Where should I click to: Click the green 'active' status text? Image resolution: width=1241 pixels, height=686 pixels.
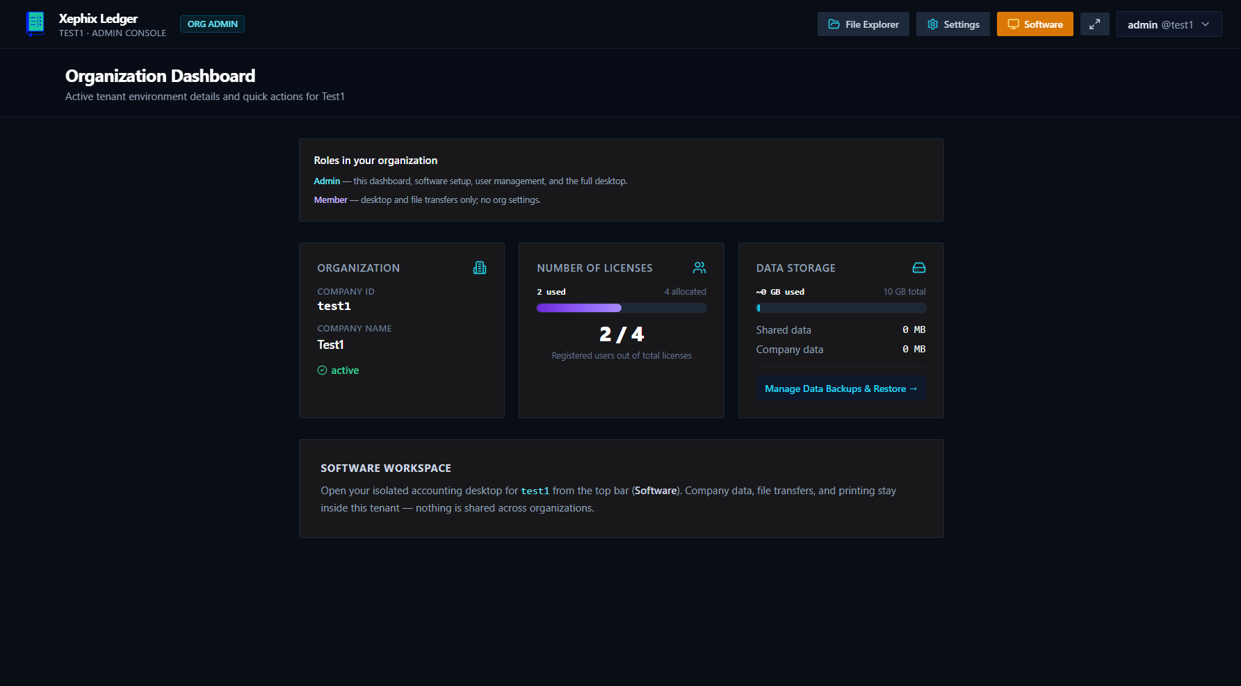click(x=345, y=370)
